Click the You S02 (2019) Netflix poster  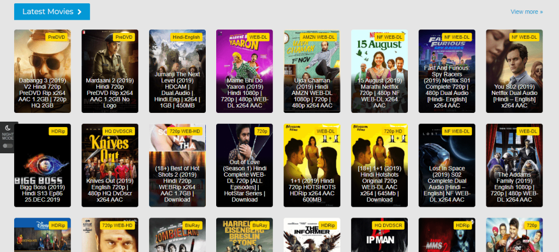coord(514,71)
